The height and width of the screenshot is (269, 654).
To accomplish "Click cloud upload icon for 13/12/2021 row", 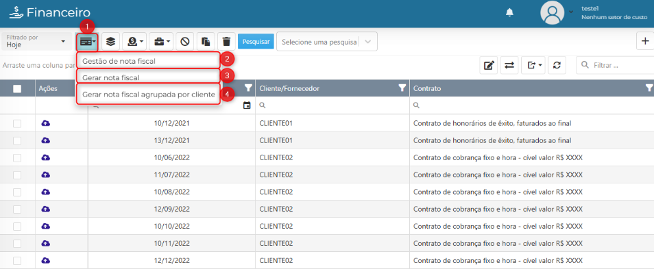I will tap(46, 140).
